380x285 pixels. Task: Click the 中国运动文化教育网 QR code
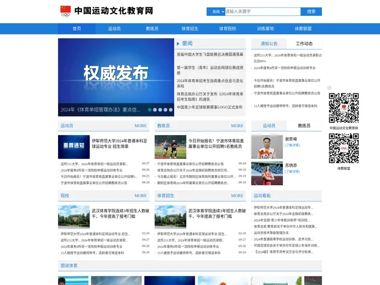click(344, 108)
